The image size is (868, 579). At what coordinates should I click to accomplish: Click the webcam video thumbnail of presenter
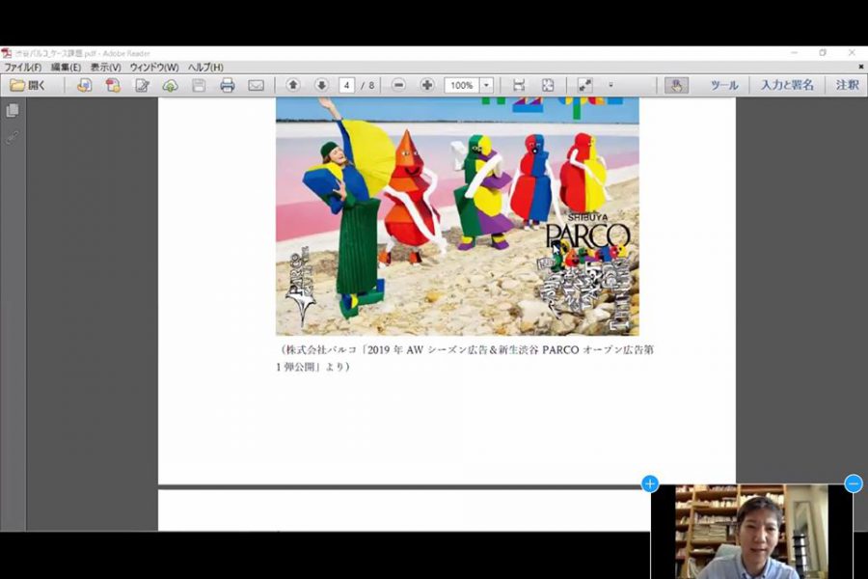point(751,532)
